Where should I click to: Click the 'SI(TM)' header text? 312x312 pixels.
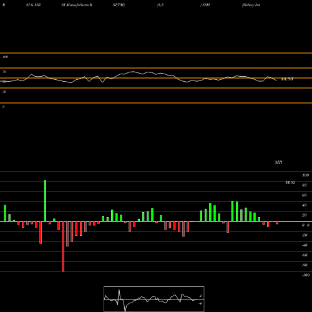click(x=119, y=5)
